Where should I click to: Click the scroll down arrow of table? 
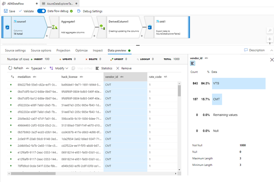tap(179, 170)
